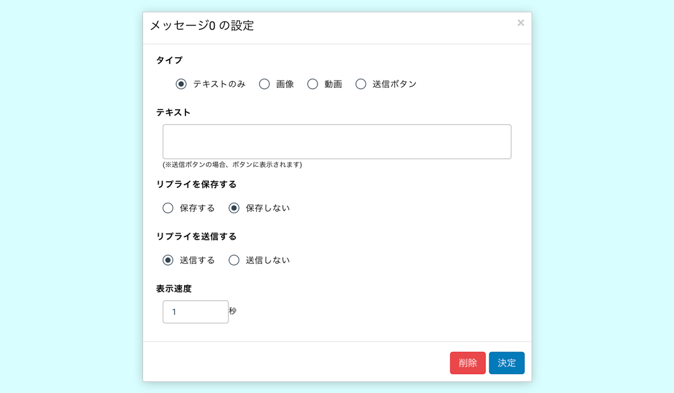The height and width of the screenshot is (393, 674).
Task: Close the message settings dialog with X
Action: point(520,23)
